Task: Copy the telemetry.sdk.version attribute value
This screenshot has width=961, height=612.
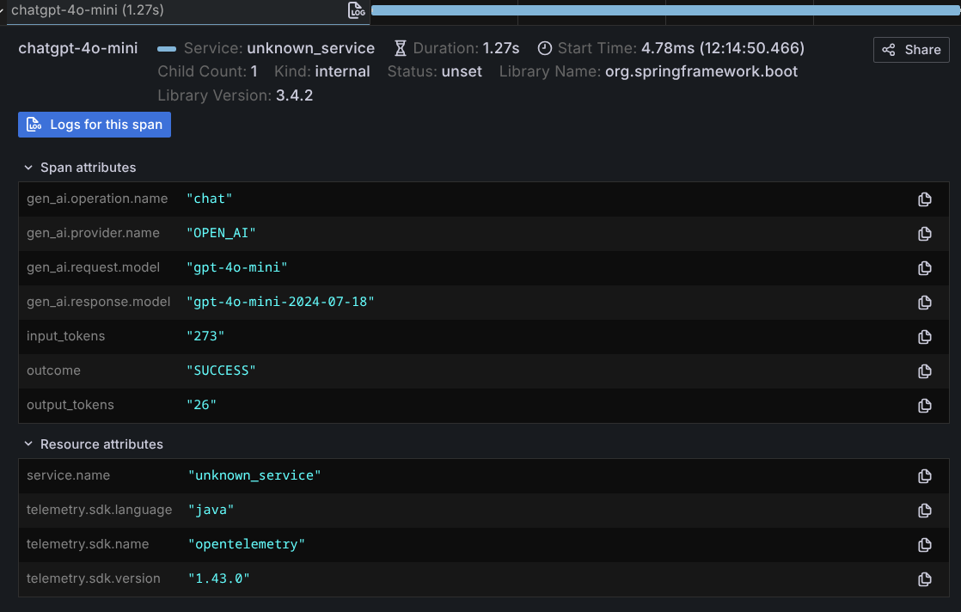Action: [x=924, y=579]
